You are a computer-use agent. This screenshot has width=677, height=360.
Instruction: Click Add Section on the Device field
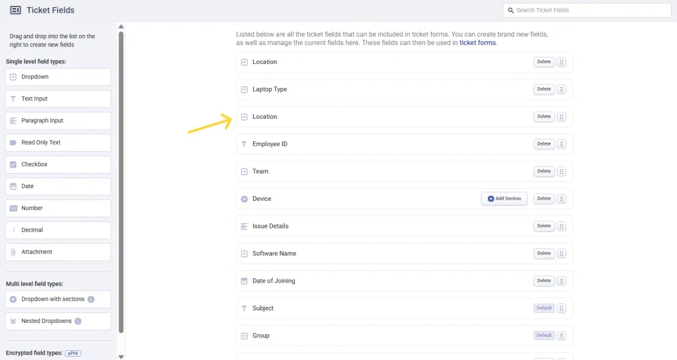504,199
